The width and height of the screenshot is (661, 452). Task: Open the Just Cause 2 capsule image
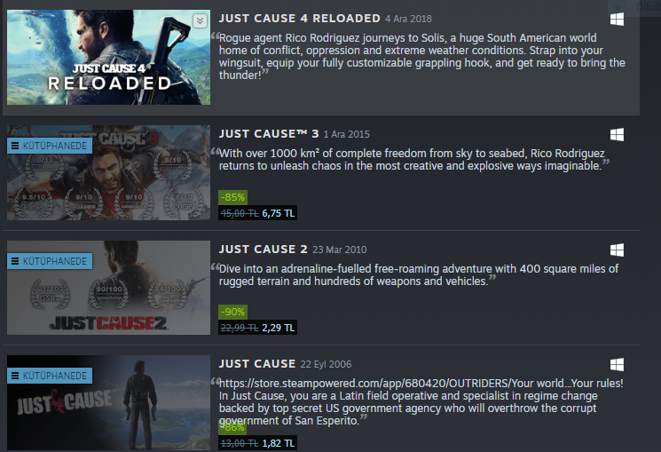pos(109,288)
